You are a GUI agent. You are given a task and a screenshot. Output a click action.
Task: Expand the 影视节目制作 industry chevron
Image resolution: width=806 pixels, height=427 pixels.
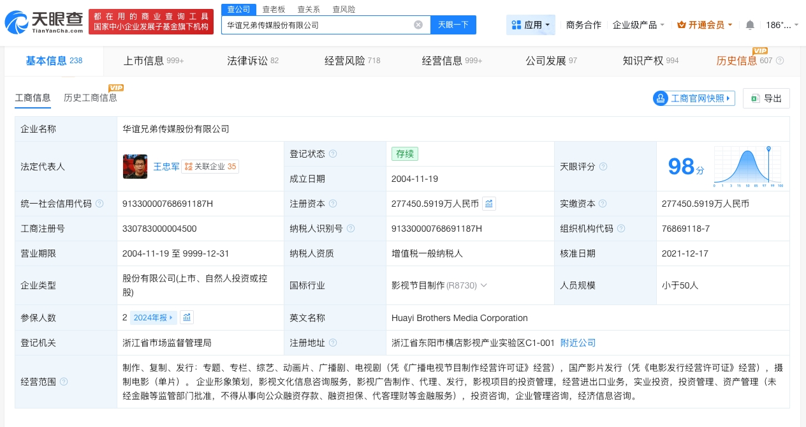coord(484,285)
